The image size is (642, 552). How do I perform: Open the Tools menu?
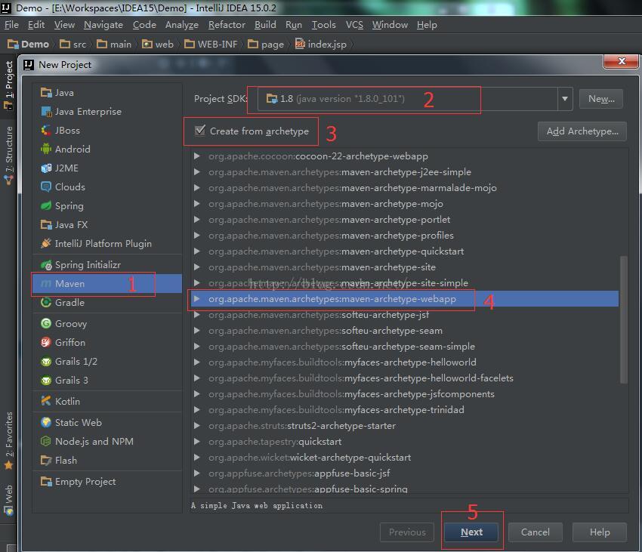(x=323, y=25)
